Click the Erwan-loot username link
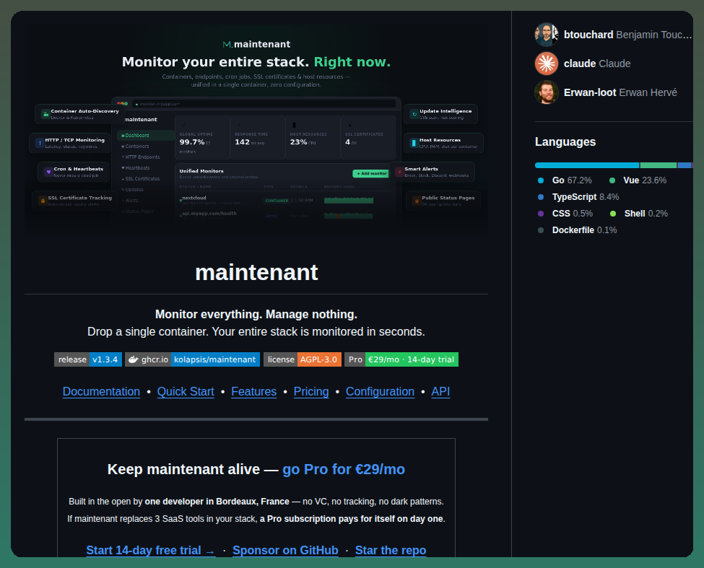Image resolution: width=704 pixels, height=568 pixels. [589, 92]
